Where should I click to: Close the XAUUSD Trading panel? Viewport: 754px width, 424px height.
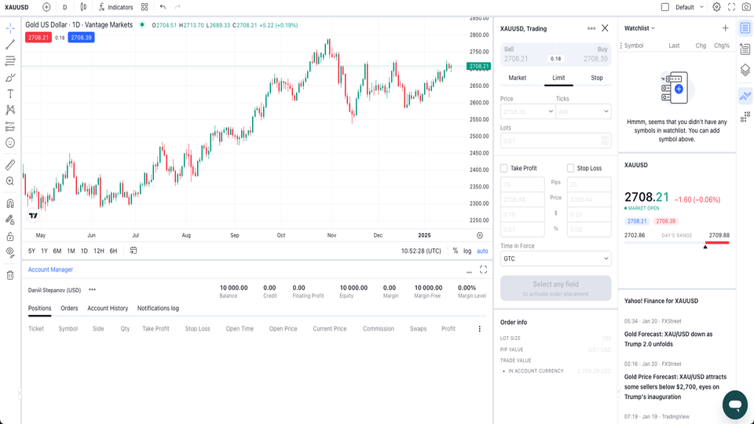point(605,28)
